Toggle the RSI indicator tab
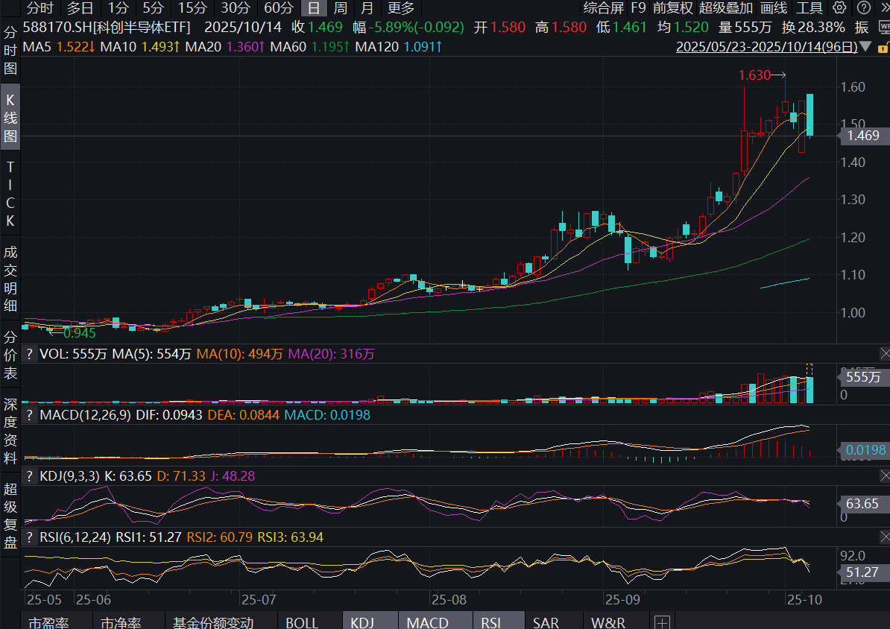The width and height of the screenshot is (890, 629). coord(491,622)
